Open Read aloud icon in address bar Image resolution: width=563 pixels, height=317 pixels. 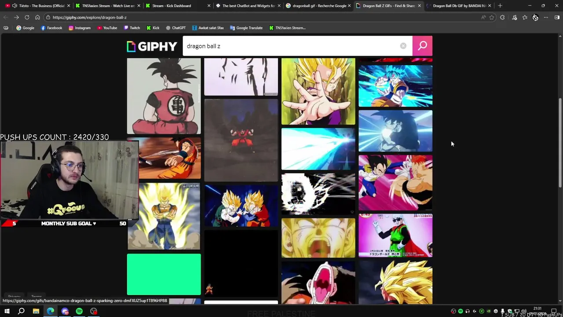click(x=483, y=17)
